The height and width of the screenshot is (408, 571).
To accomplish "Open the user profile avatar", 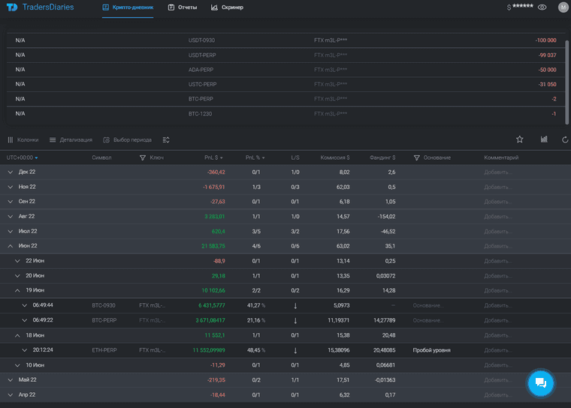I will click(x=563, y=7).
